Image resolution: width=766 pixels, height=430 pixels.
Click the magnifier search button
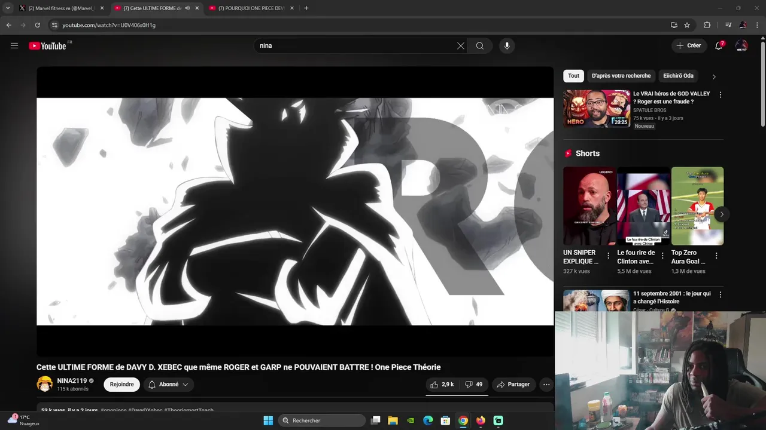pos(480,46)
